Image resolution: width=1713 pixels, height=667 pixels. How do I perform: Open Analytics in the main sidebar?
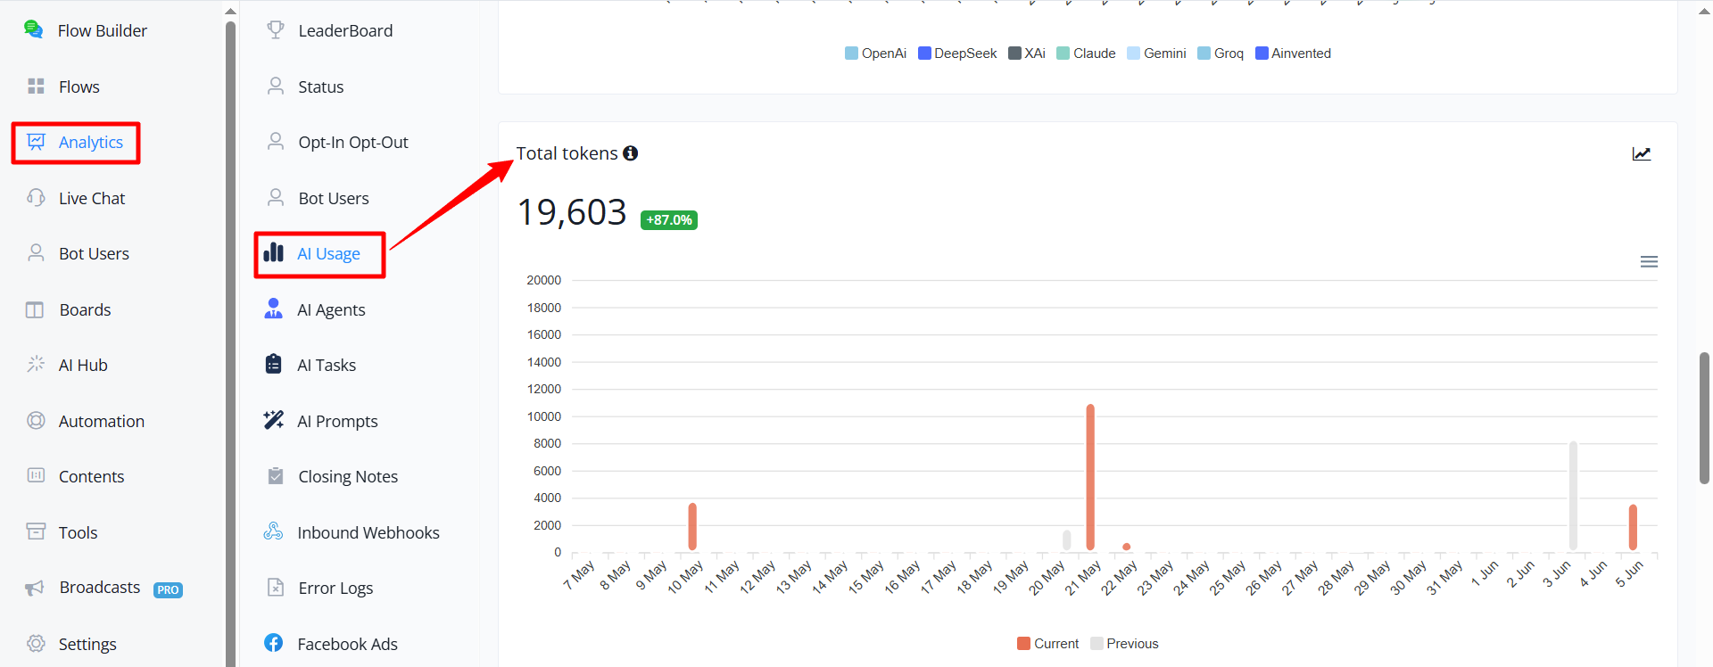pyautogui.click(x=76, y=143)
